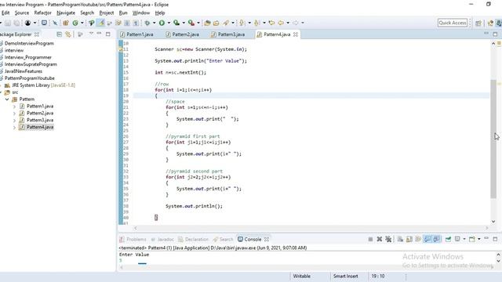Open the External Tools dropdown arrow

click(x=198, y=23)
